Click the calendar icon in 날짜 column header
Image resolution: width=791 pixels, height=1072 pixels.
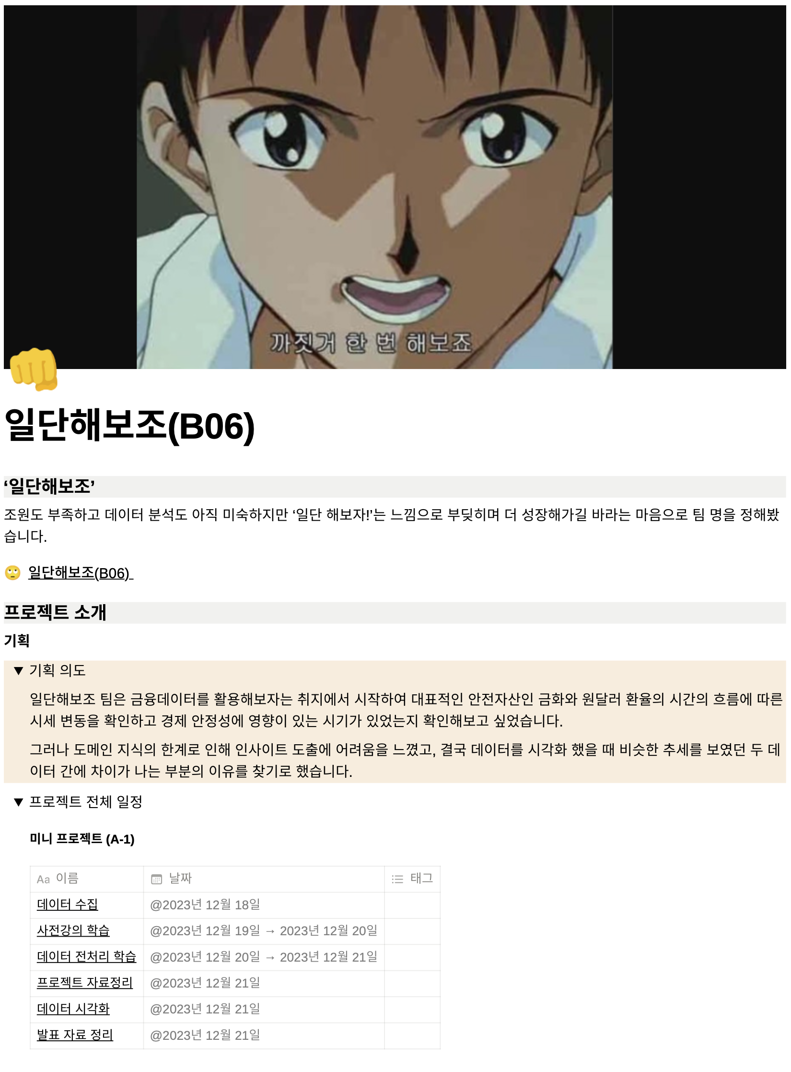click(156, 879)
